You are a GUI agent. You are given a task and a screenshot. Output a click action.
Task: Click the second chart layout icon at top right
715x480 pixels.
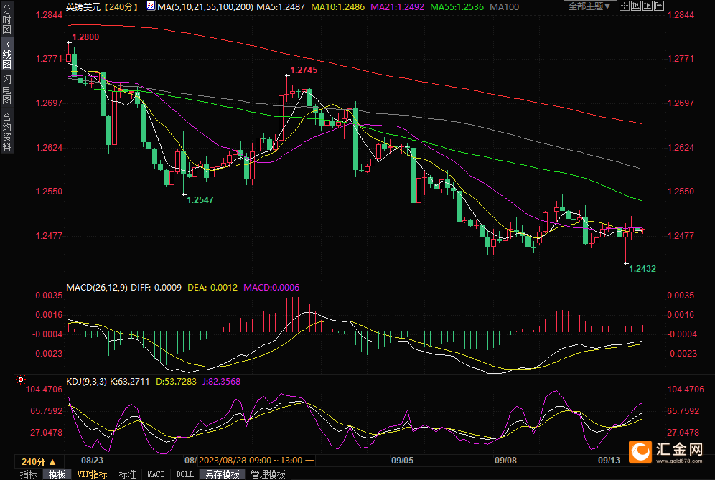pos(635,6)
